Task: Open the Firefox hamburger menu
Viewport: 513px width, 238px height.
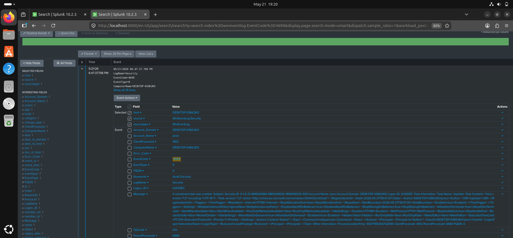Action: point(507,26)
